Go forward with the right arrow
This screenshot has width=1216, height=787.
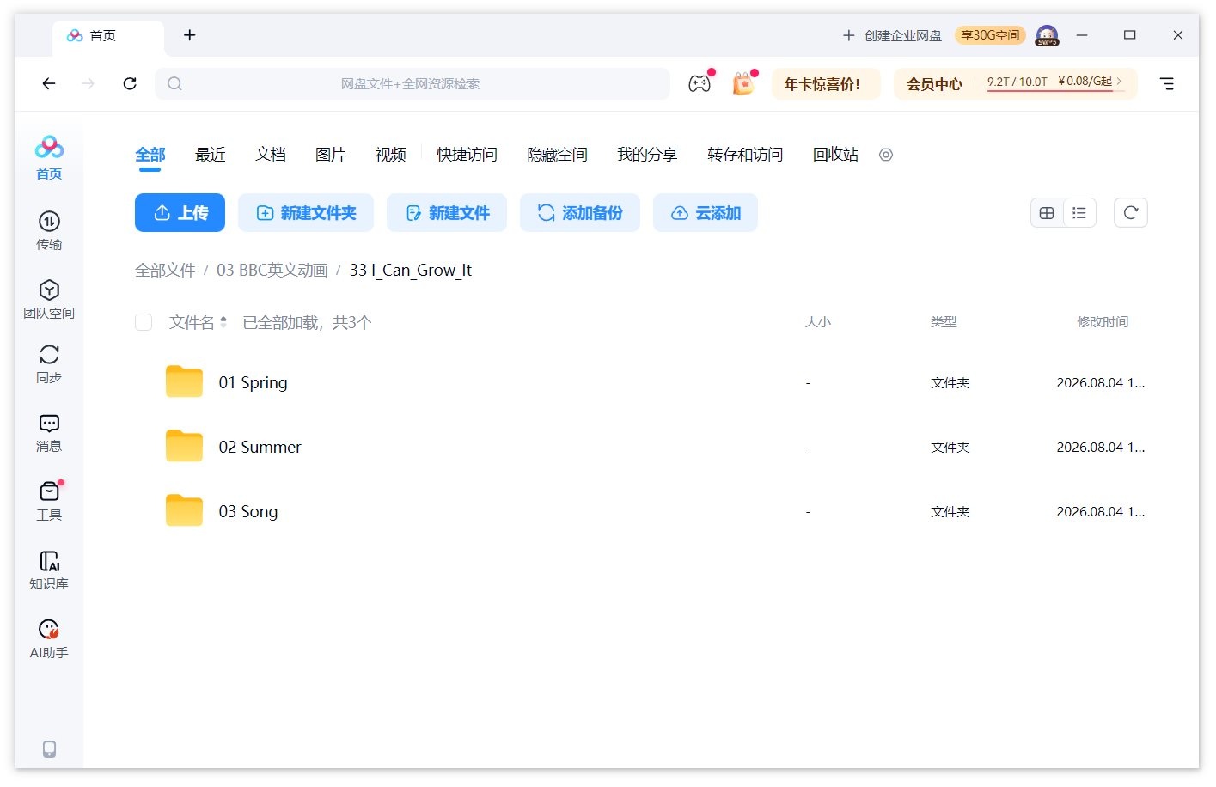[89, 83]
